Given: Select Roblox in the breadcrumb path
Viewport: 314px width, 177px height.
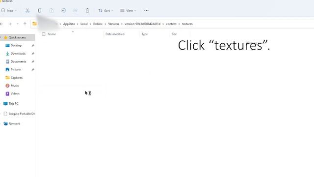Looking at the screenshot, I should click(98, 24).
